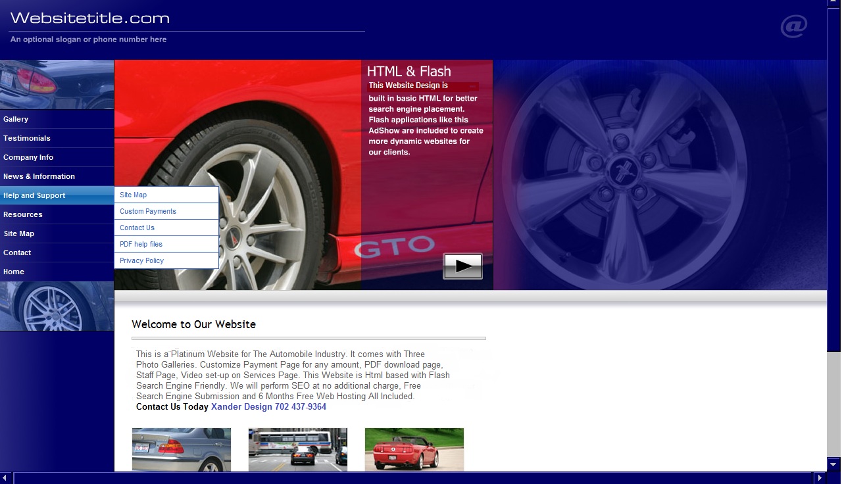Select Site Map in the submenu flyout
Viewport: 842px width, 484px height.
(166, 195)
